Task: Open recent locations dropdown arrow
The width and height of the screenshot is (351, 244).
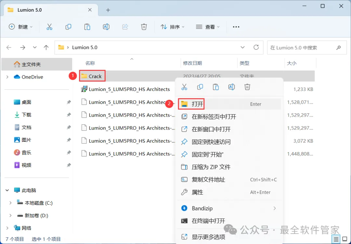Action: pos(35,47)
